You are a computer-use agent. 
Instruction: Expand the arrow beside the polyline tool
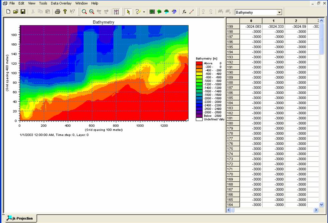pyautogui.click(x=144, y=12)
